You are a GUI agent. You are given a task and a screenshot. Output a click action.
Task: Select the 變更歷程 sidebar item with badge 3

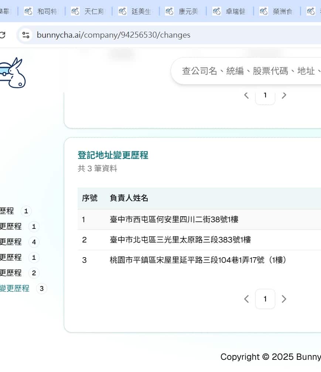(x=15, y=289)
